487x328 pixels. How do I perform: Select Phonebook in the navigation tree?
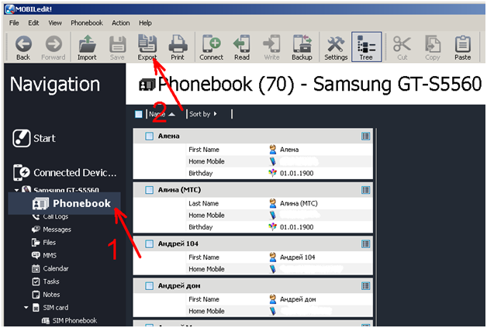64,203
